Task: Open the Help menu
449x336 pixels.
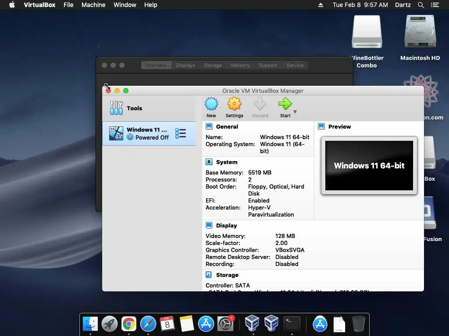Action: 151,5
